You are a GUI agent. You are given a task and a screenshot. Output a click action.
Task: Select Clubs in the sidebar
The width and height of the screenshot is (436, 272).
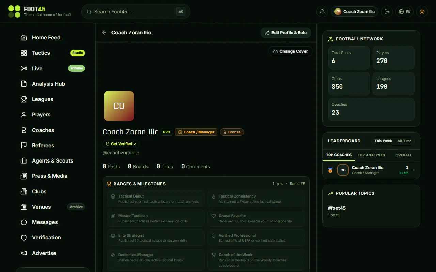tap(53, 192)
